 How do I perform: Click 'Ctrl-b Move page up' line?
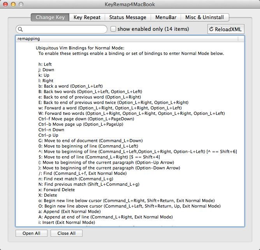point(81,125)
